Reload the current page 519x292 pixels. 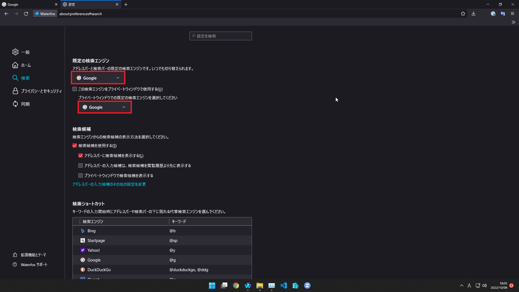coord(26,14)
